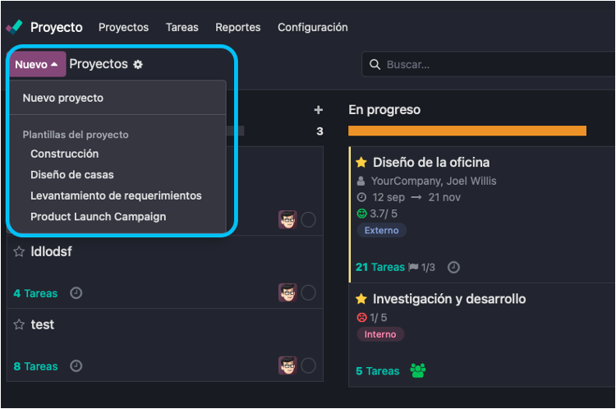This screenshot has width=616, height=409.
Task: Open test project card title
Action: 43,324
